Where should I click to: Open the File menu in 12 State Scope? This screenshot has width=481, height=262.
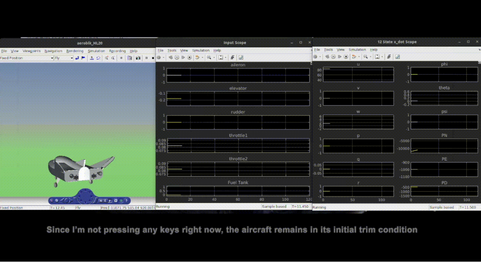click(x=317, y=50)
